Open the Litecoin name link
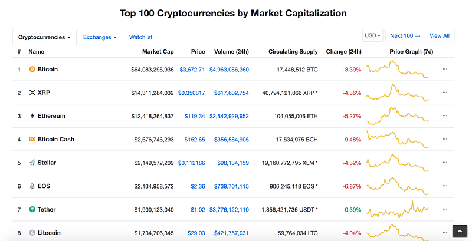This screenshot has height=241, width=472. coord(49,233)
